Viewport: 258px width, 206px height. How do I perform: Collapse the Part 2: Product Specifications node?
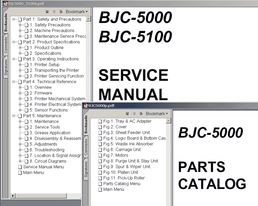pos(14,42)
